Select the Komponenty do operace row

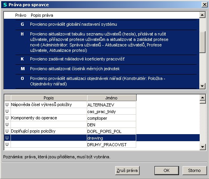tap(70, 118)
